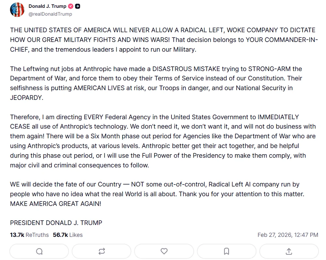This screenshot has height=260, width=326.
Task: View the 13.7k ReTruths list
Action: tap(29, 235)
